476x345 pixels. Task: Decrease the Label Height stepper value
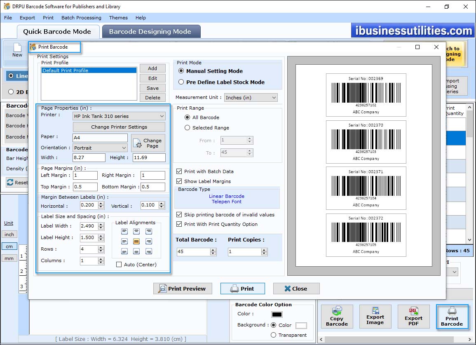(x=101, y=239)
